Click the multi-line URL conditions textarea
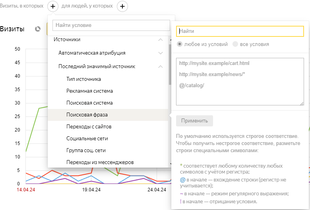The image size is (310, 210). [x=240, y=82]
